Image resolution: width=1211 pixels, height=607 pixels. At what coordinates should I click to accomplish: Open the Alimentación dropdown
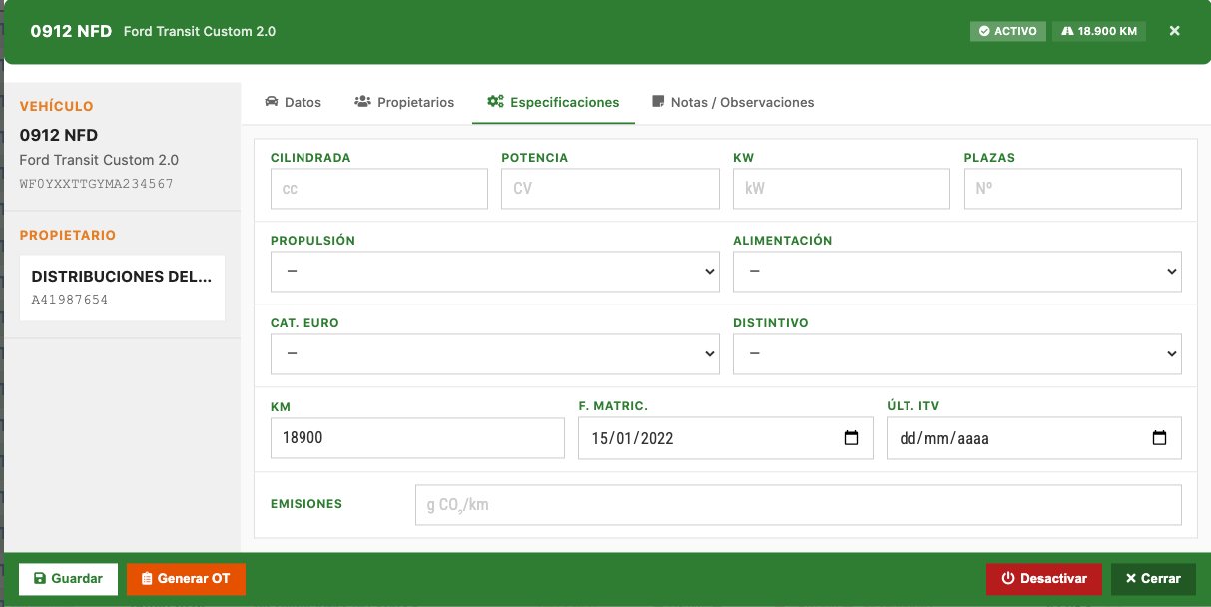tap(957, 271)
